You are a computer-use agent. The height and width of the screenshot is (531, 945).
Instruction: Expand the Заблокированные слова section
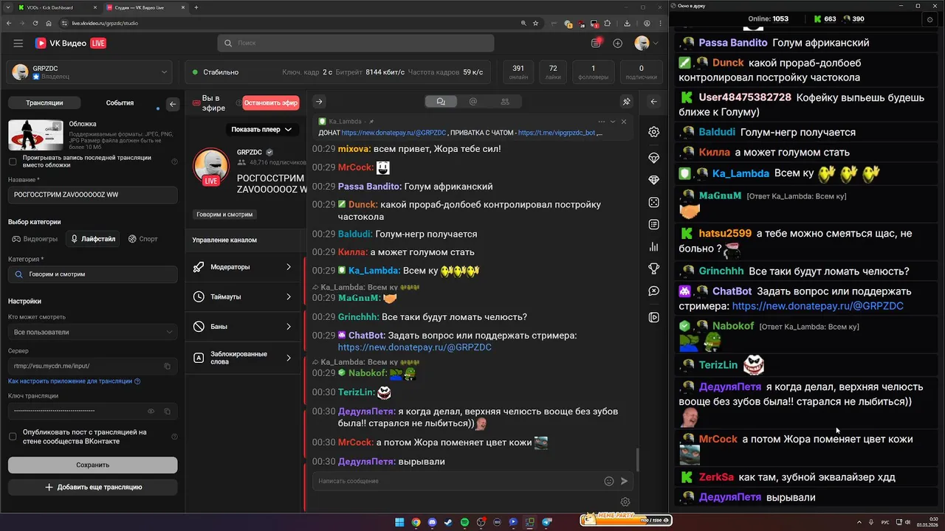(x=244, y=358)
